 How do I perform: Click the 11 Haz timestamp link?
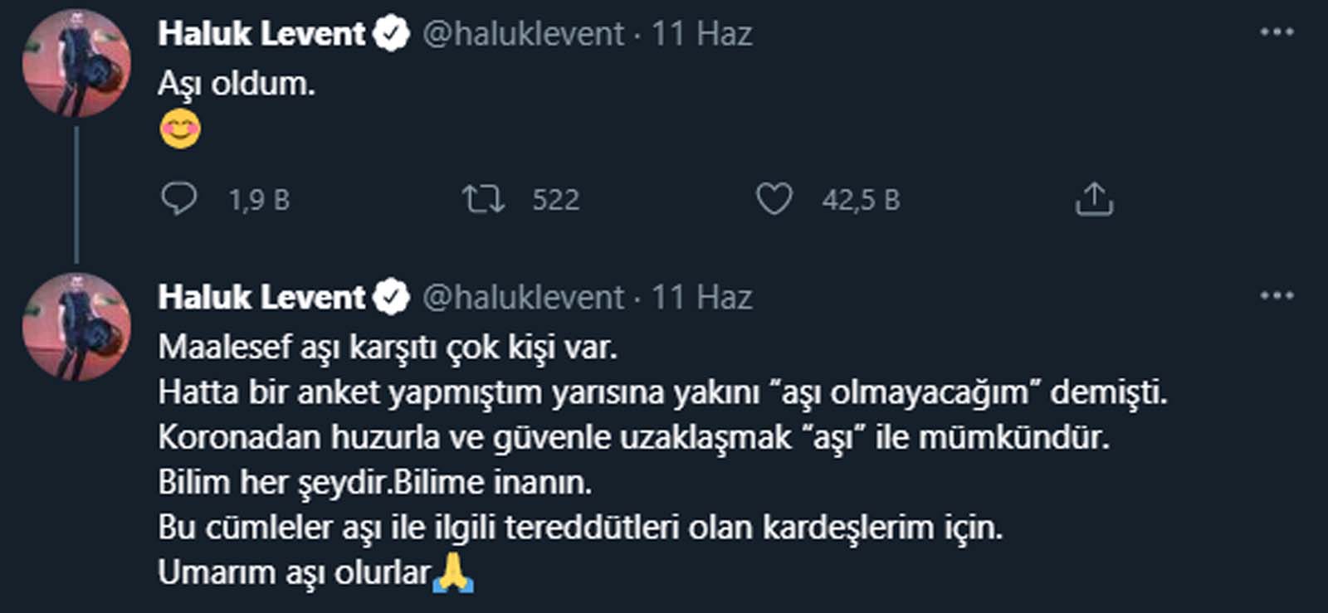tap(700, 32)
